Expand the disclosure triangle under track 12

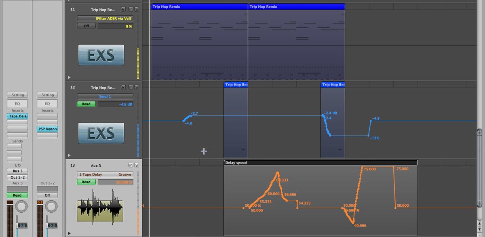coord(69,155)
